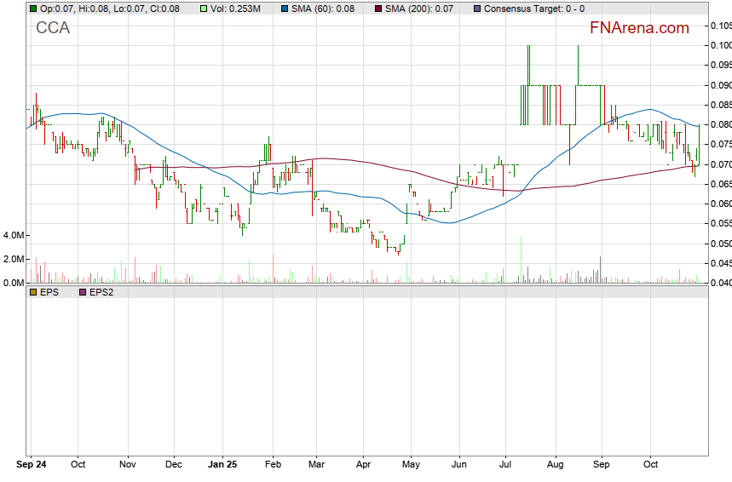
Task: Select the Apr marker on the time axis
Action: (363, 466)
